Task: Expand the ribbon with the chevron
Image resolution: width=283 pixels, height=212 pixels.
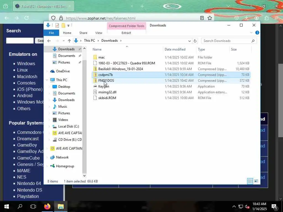Action: pyautogui.click(x=251, y=33)
